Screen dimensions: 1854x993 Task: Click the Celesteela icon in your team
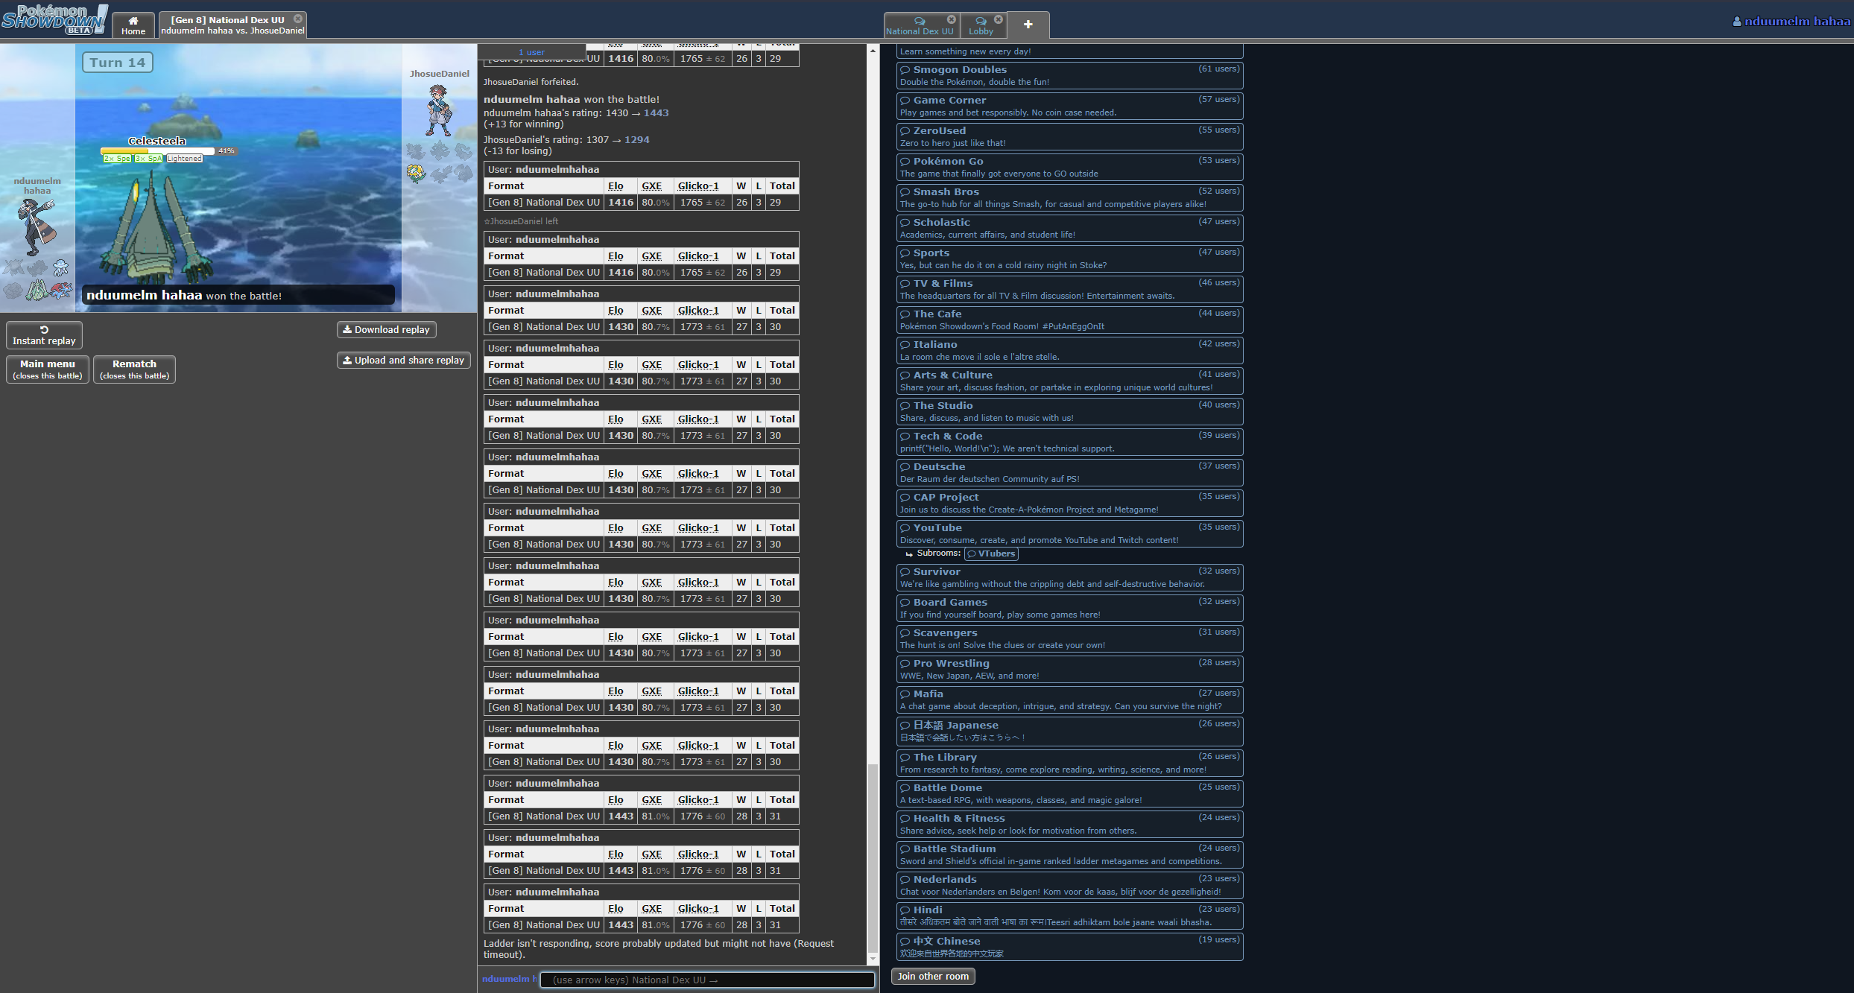click(37, 290)
